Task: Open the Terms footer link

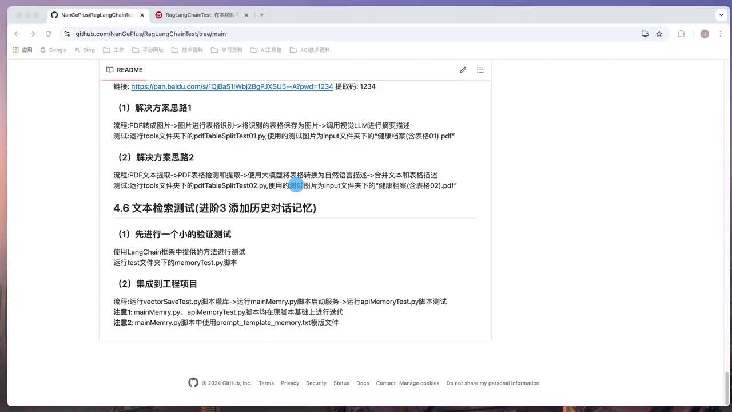Action: (266, 383)
